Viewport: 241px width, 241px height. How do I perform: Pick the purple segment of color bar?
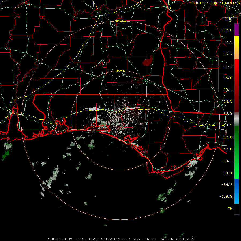coord(236,30)
